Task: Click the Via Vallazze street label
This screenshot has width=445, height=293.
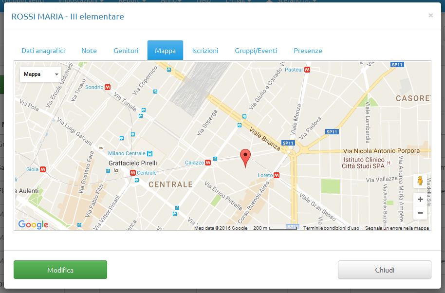Action: (x=382, y=179)
